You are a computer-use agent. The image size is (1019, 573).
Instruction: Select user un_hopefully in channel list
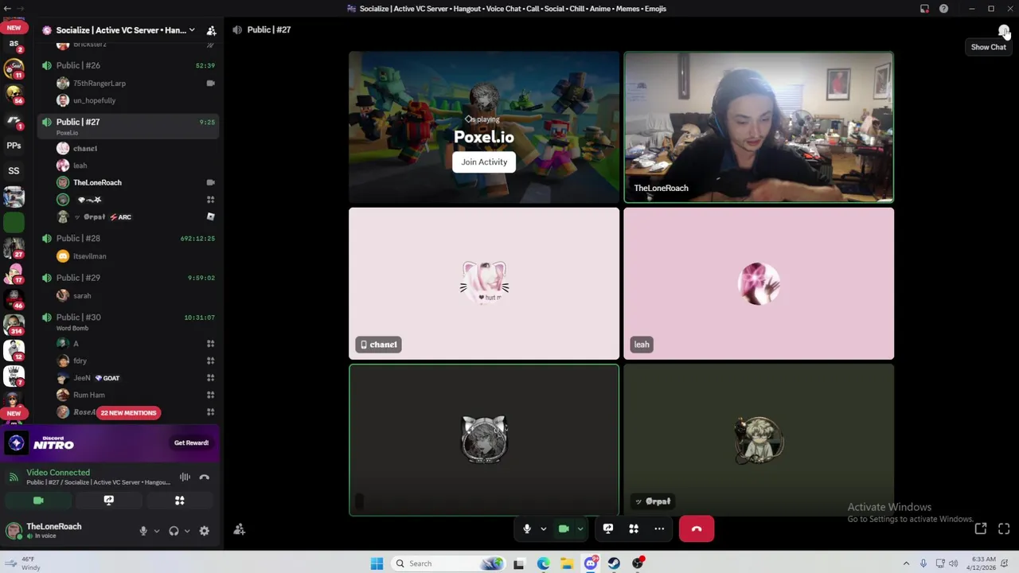click(94, 100)
